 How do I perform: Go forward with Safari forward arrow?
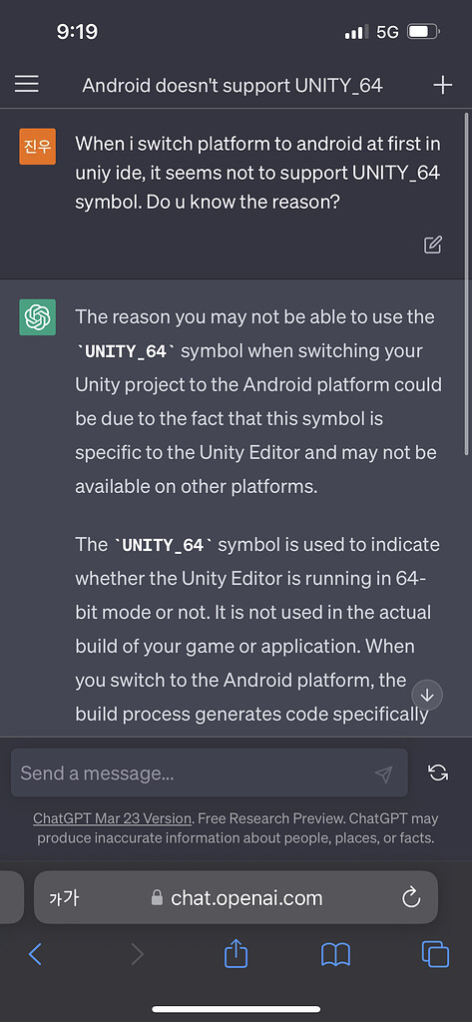click(x=137, y=955)
